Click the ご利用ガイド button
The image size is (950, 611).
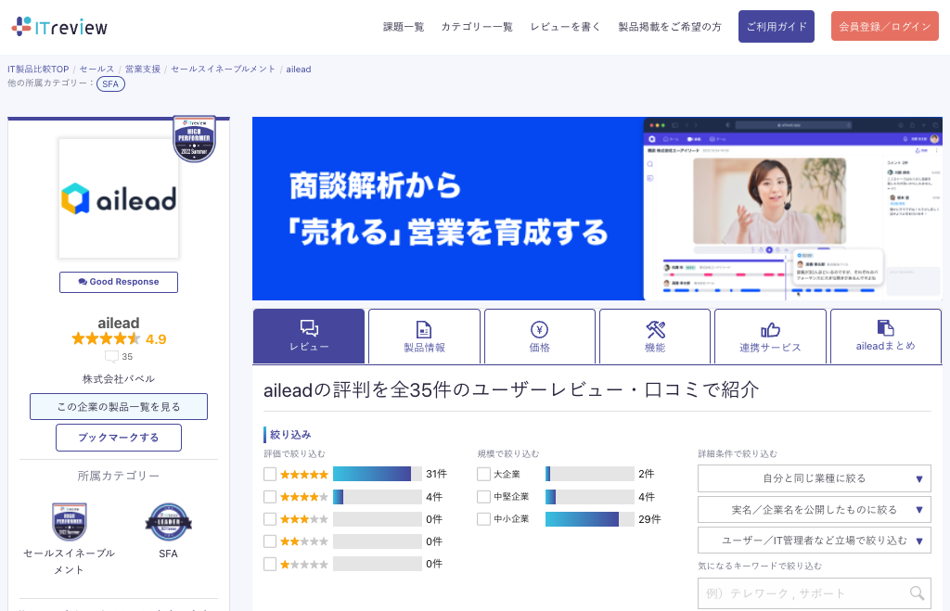click(x=777, y=27)
